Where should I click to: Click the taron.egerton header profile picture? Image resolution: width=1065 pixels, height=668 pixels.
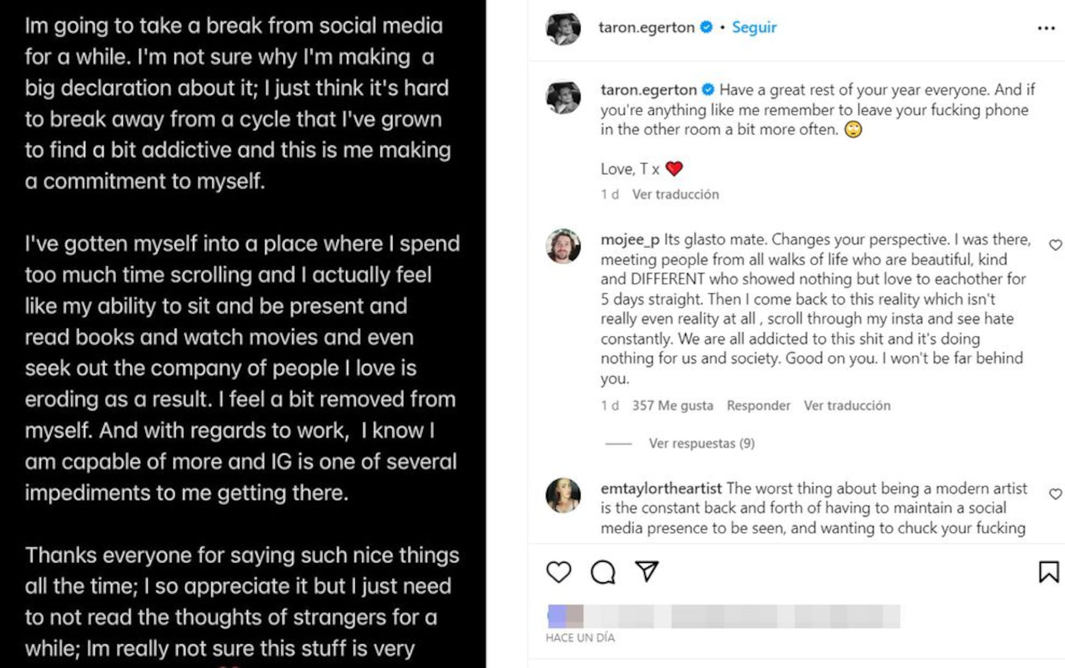[x=563, y=29]
